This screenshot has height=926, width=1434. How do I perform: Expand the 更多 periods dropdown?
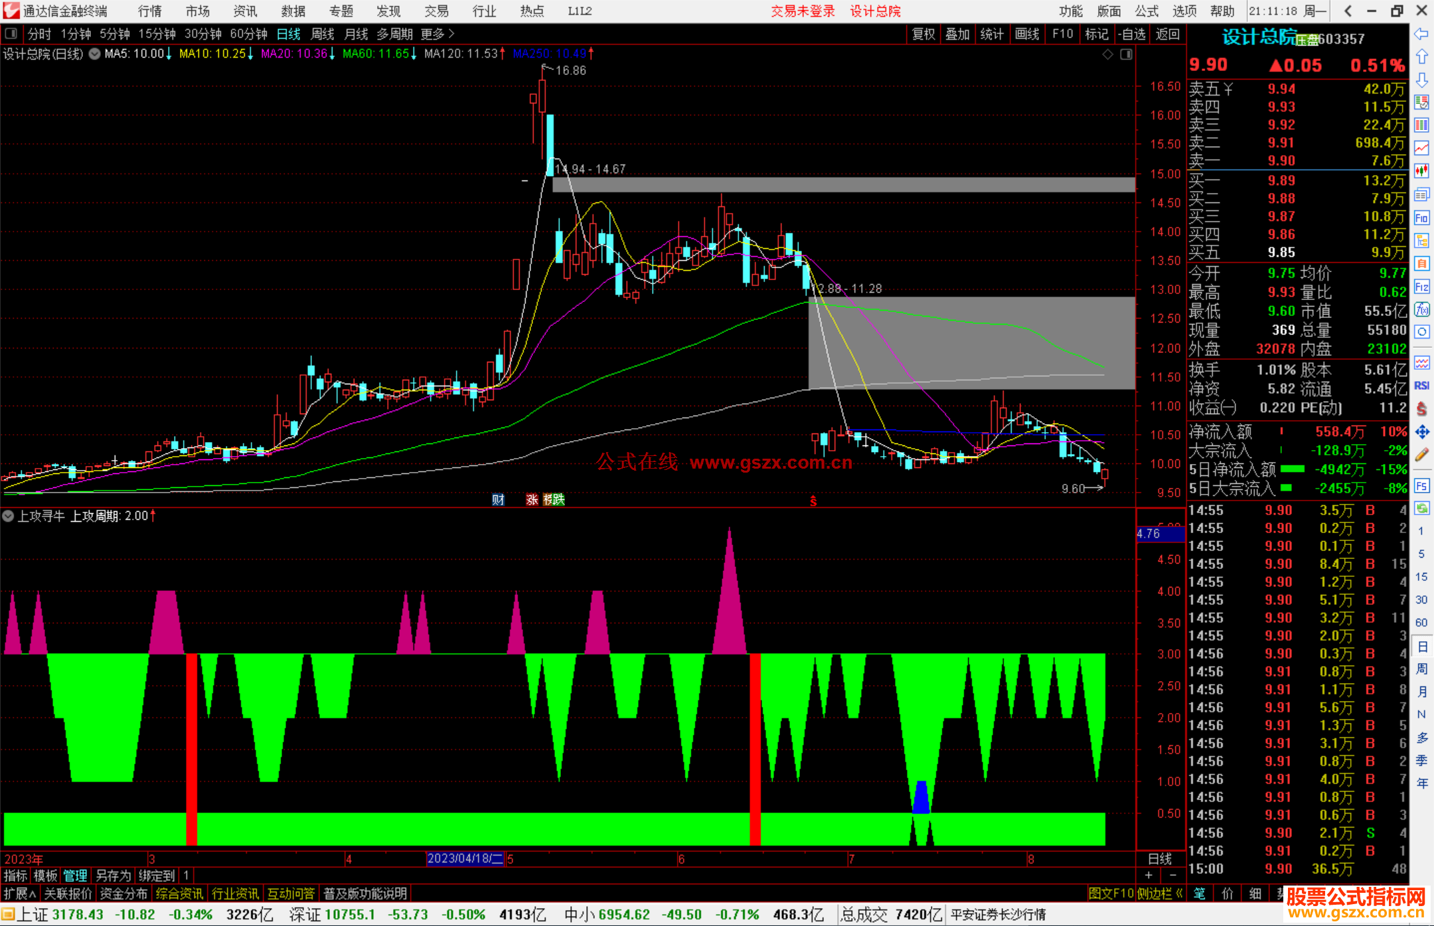pos(438,34)
